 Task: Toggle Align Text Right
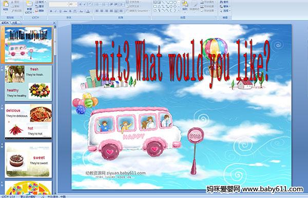[106, 11]
